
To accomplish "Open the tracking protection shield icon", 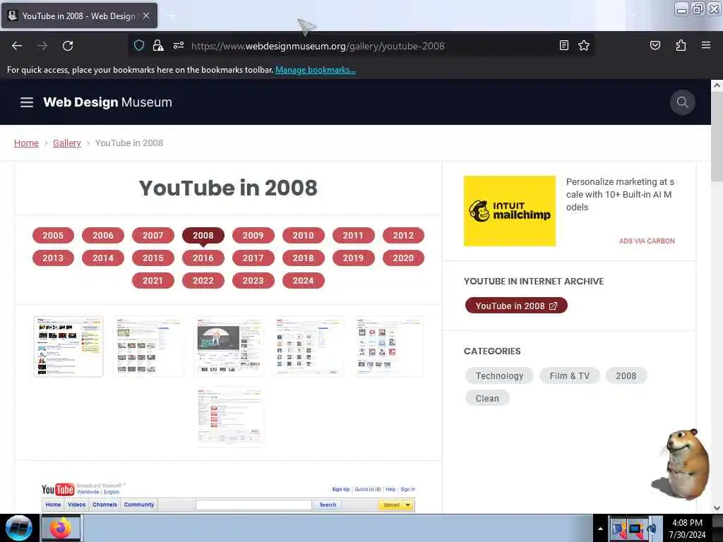I will coord(139,45).
